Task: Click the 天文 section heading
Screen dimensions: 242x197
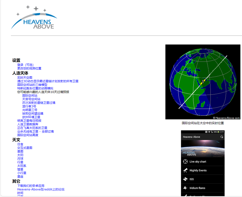Action: coord(16,140)
